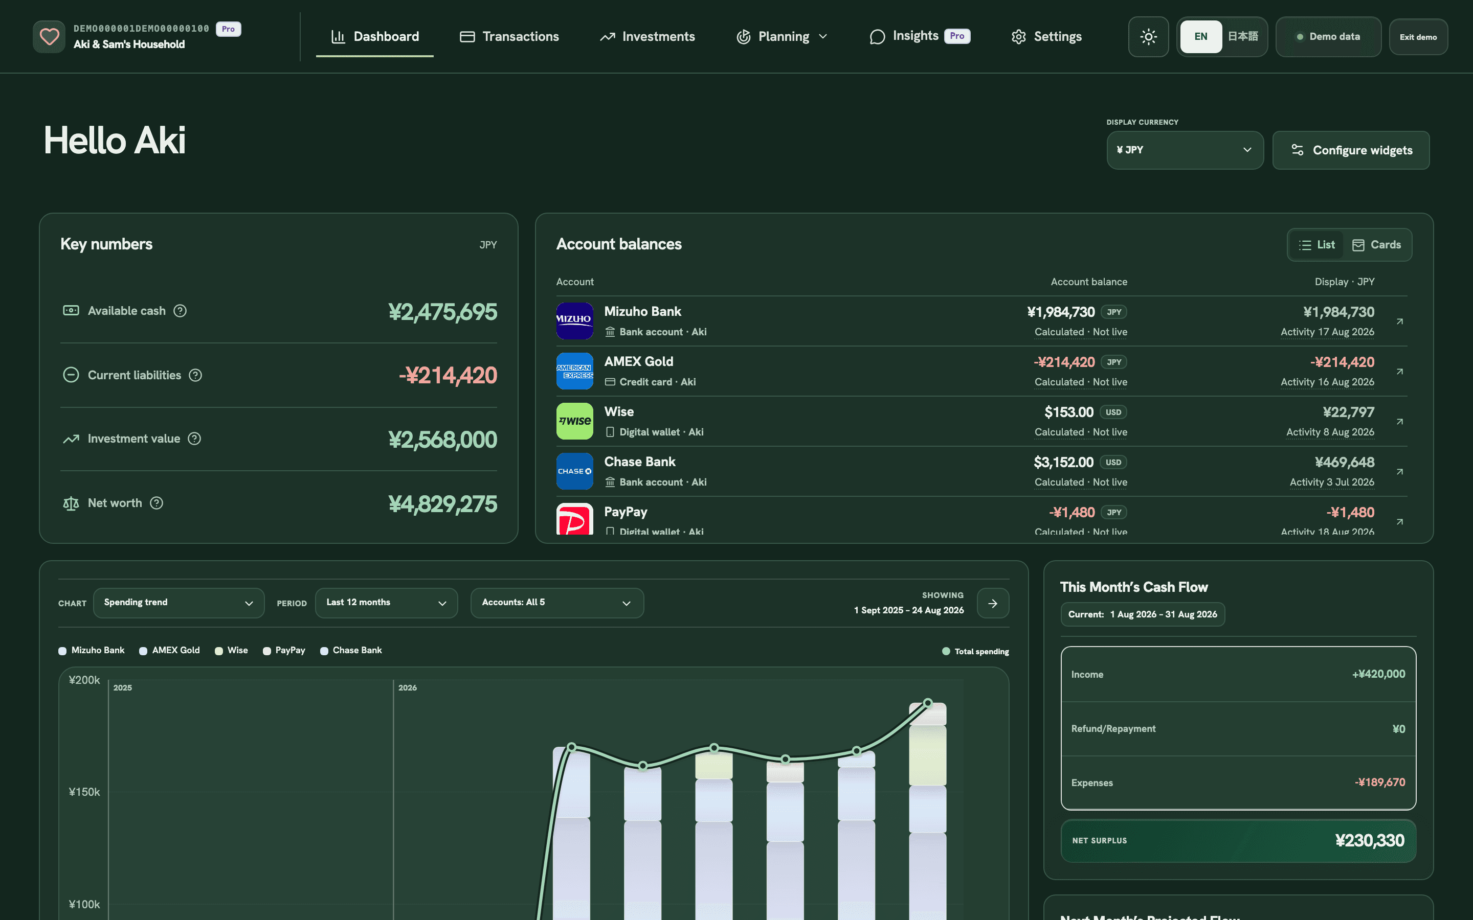Switch Account balances to Cards view
Screen dimensions: 1473x920
coord(1377,245)
